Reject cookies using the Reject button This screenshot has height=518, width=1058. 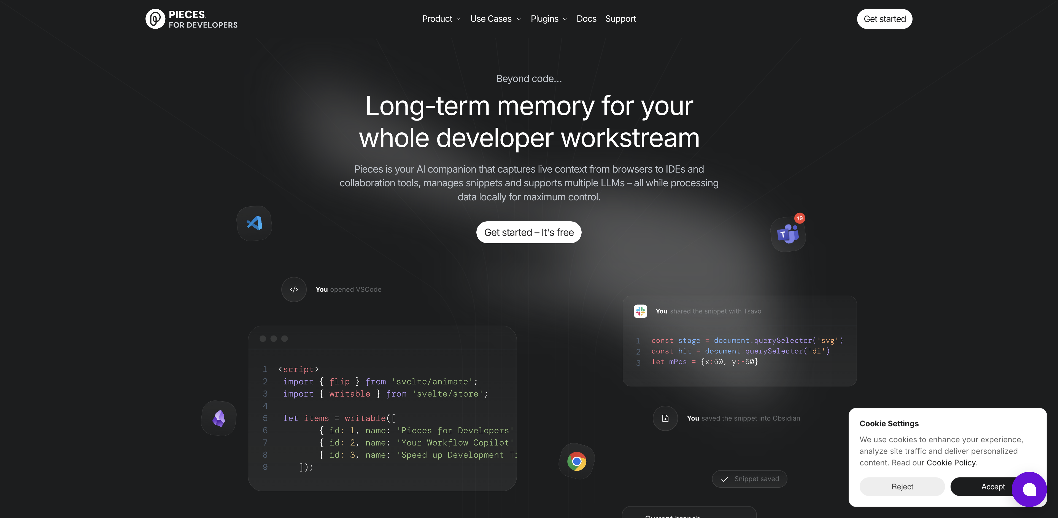pos(902,487)
